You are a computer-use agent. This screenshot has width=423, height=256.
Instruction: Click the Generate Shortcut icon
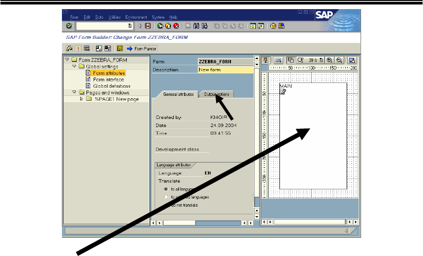261,26
